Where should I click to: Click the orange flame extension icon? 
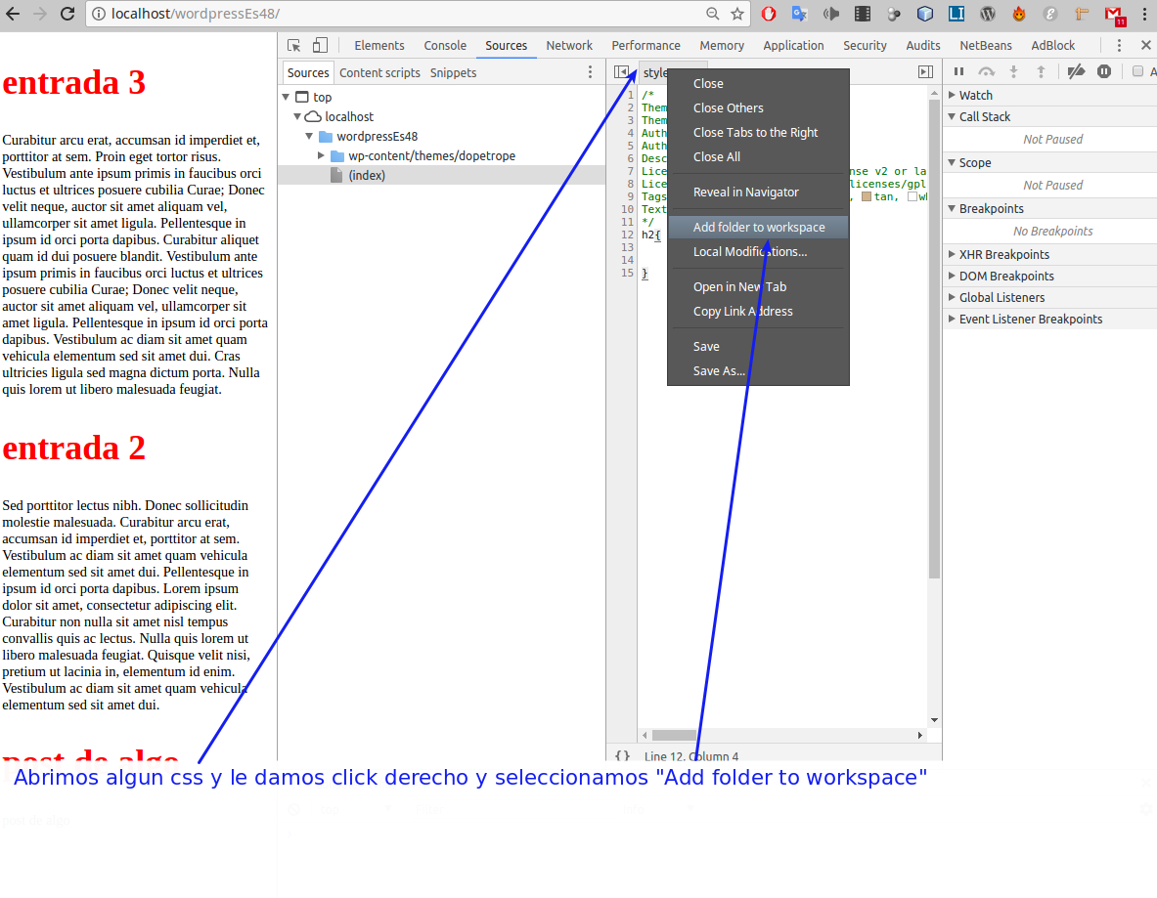pyautogui.click(x=1019, y=14)
